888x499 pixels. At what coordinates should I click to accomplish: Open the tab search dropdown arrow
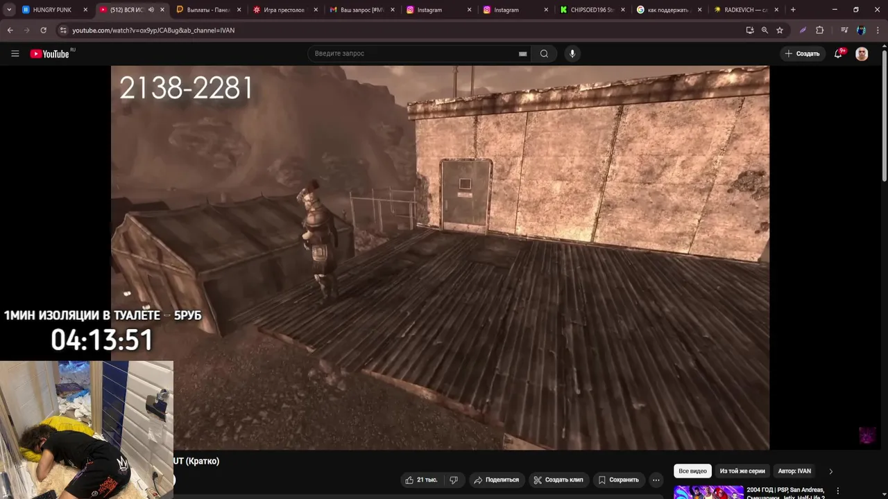tap(9, 10)
